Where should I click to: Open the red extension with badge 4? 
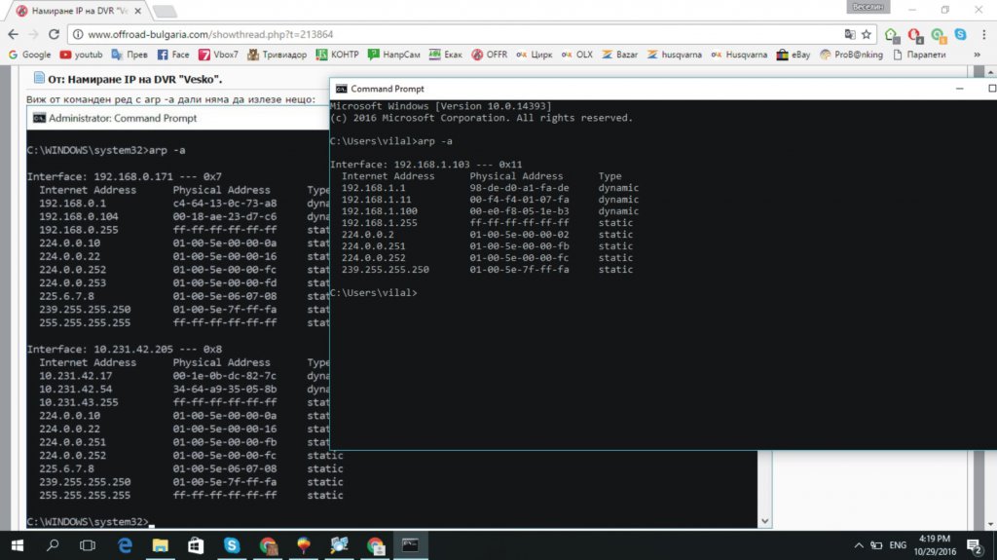(x=915, y=35)
